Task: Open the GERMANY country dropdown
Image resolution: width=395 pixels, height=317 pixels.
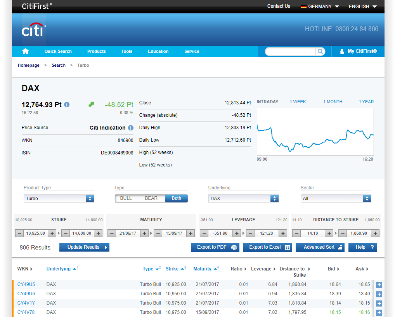Action: coord(320,7)
